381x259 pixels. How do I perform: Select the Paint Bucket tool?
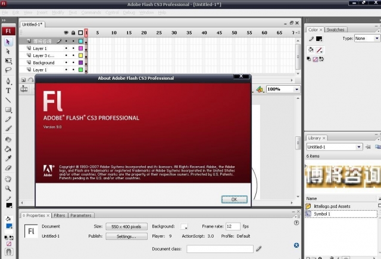click(8, 149)
